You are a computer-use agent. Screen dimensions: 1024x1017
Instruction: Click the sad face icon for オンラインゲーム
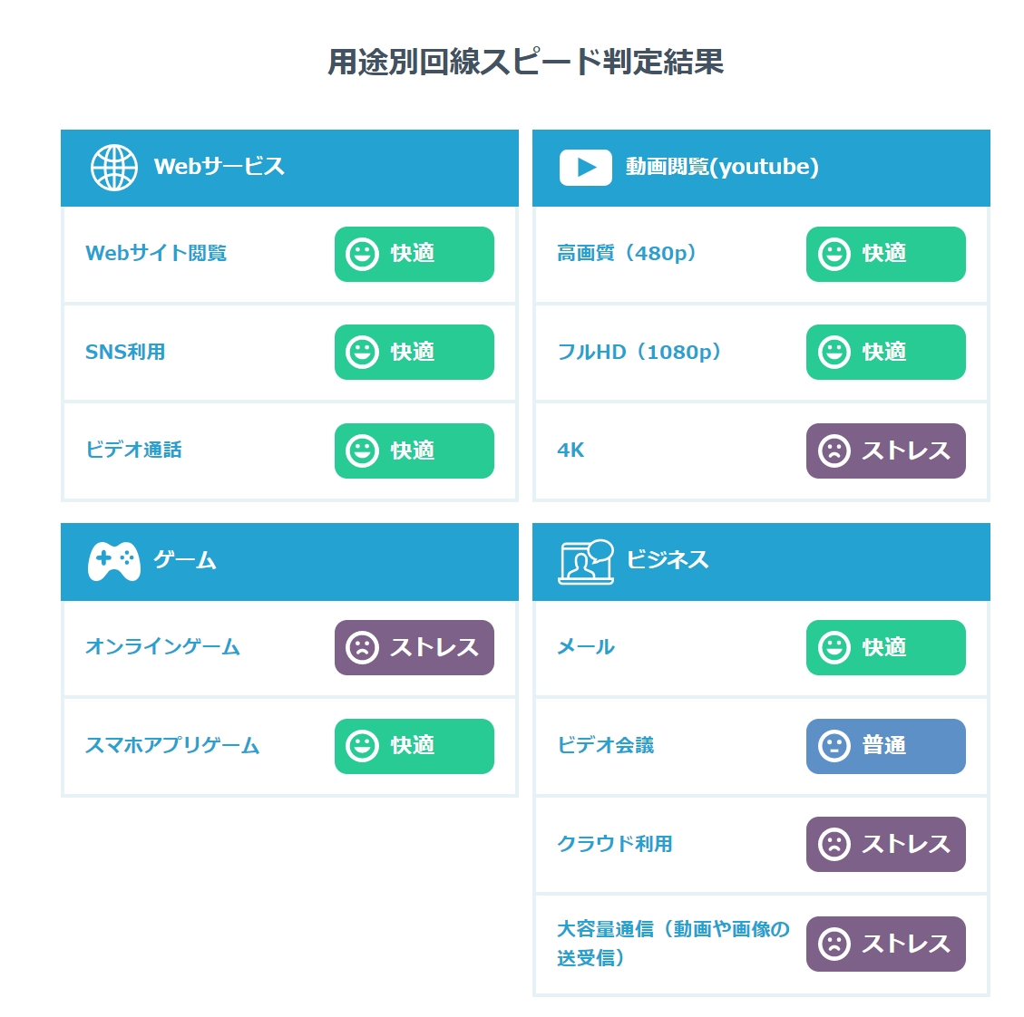pos(363,647)
